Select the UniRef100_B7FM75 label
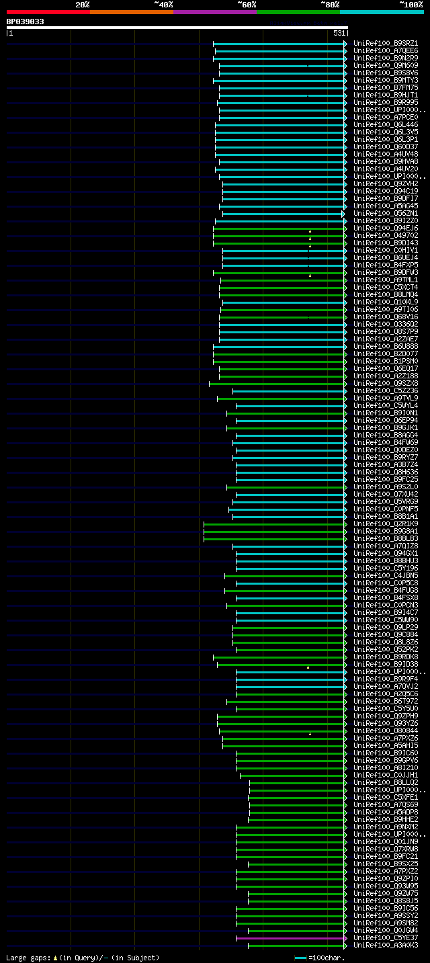430x963 pixels. pos(386,87)
